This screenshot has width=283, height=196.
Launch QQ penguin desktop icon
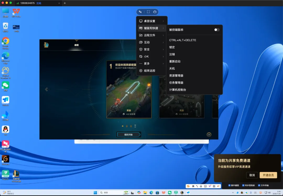[x=6, y=131]
